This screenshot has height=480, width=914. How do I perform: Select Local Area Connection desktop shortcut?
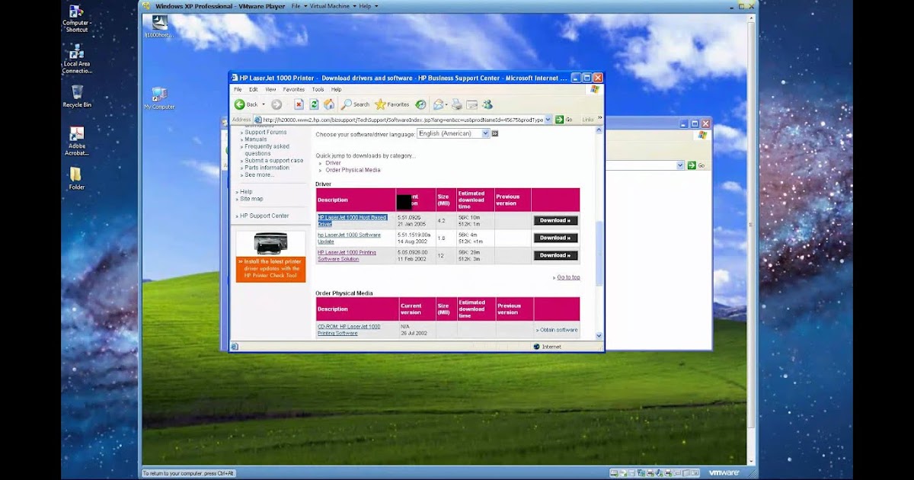point(77,59)
